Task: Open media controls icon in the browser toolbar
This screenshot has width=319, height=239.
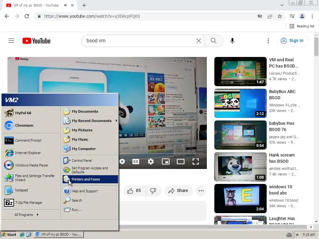Action: point(292,16)
